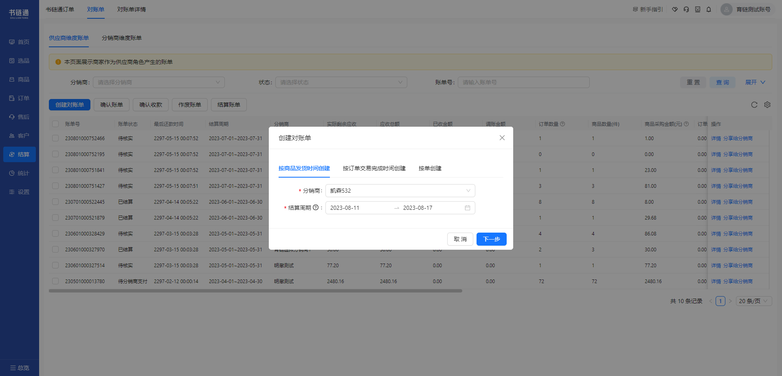Open 统计 from the left sidebar

coord(19,173)
